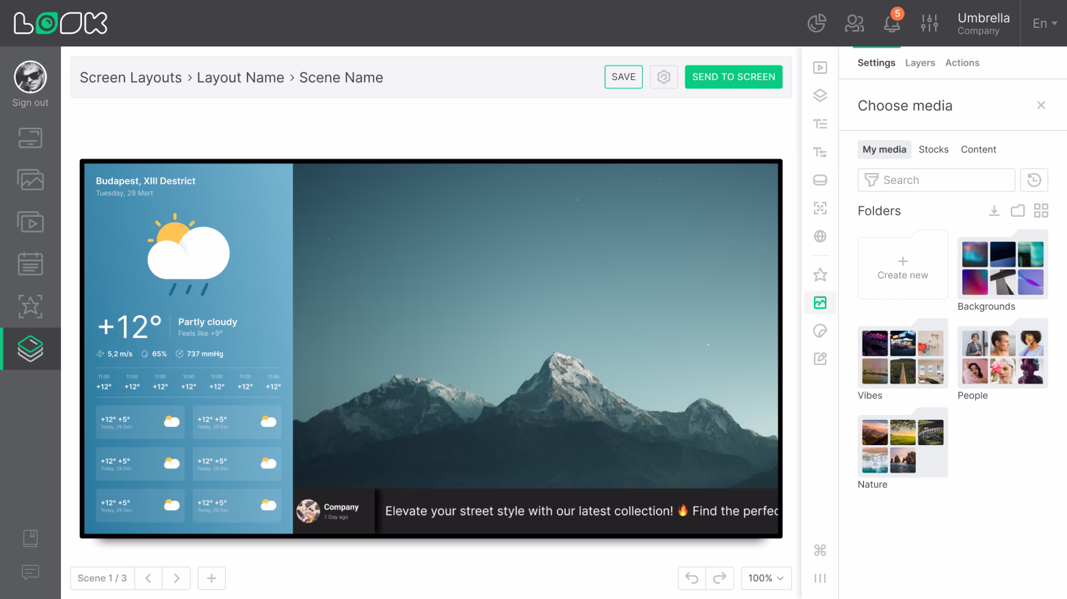The height and width of the screenshot is (599, 1067).
Task: Click Sign out link
Action: click(30, 103)
